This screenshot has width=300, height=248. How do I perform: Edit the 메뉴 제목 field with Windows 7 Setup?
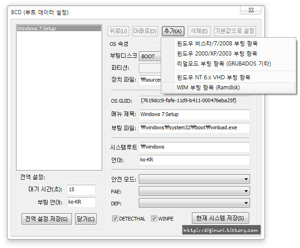coord(194,114)
